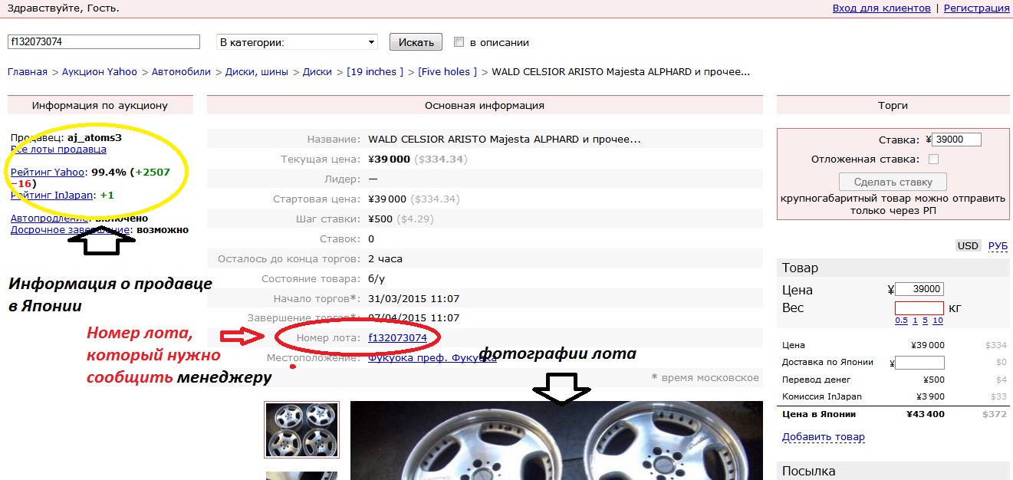The height and width of the screenshot is (480, 1013).
Task: Toggle the 'Отложенная ставка' checkbox
Action: click(933, 159)
